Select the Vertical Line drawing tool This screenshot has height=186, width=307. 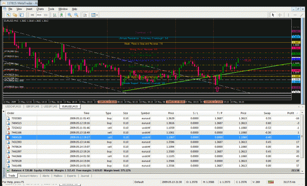(x=288, y=15)
